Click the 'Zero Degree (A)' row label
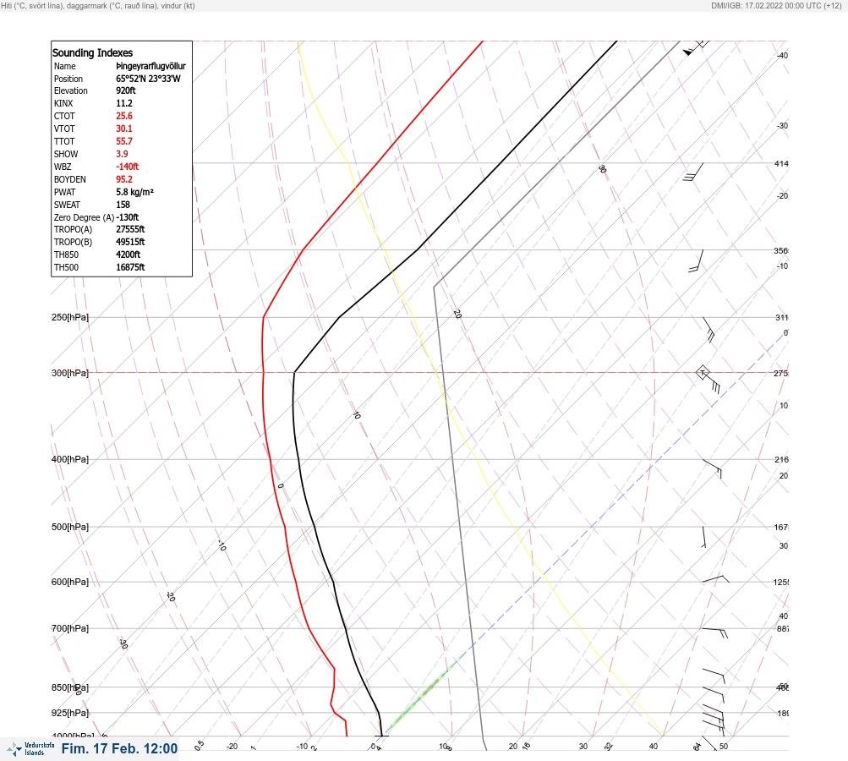The image size is (848, 761). [x=84, y=217]
